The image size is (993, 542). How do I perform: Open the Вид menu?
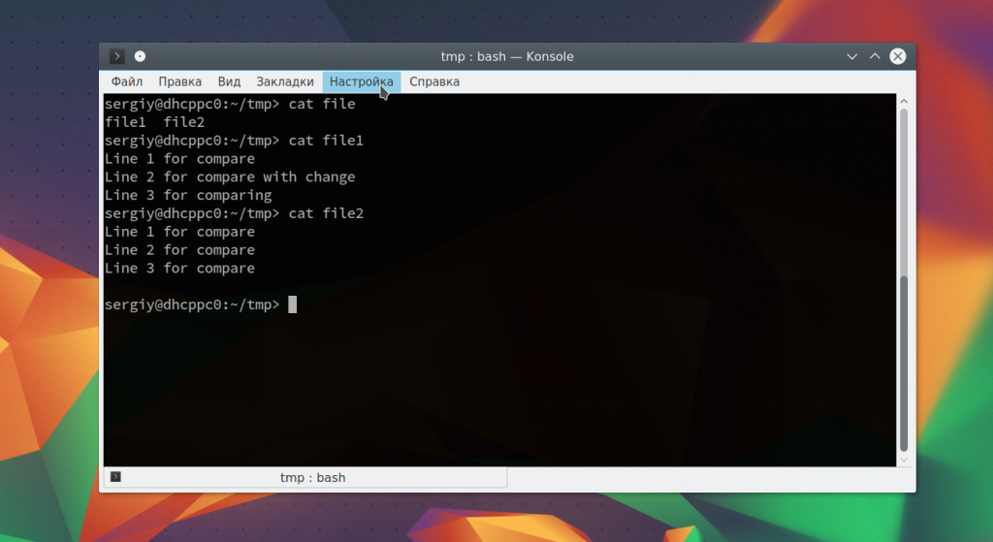click(x=229, y=81)
